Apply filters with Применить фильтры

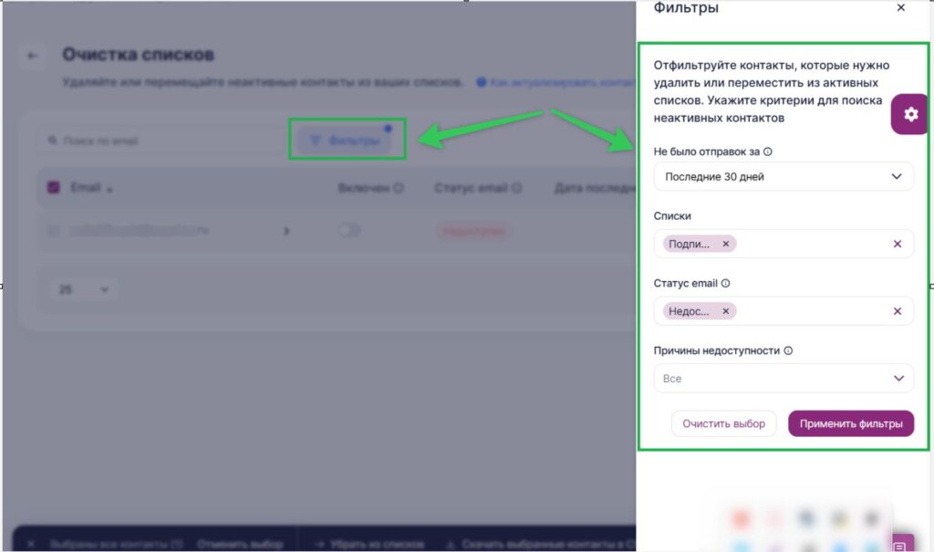851,424
